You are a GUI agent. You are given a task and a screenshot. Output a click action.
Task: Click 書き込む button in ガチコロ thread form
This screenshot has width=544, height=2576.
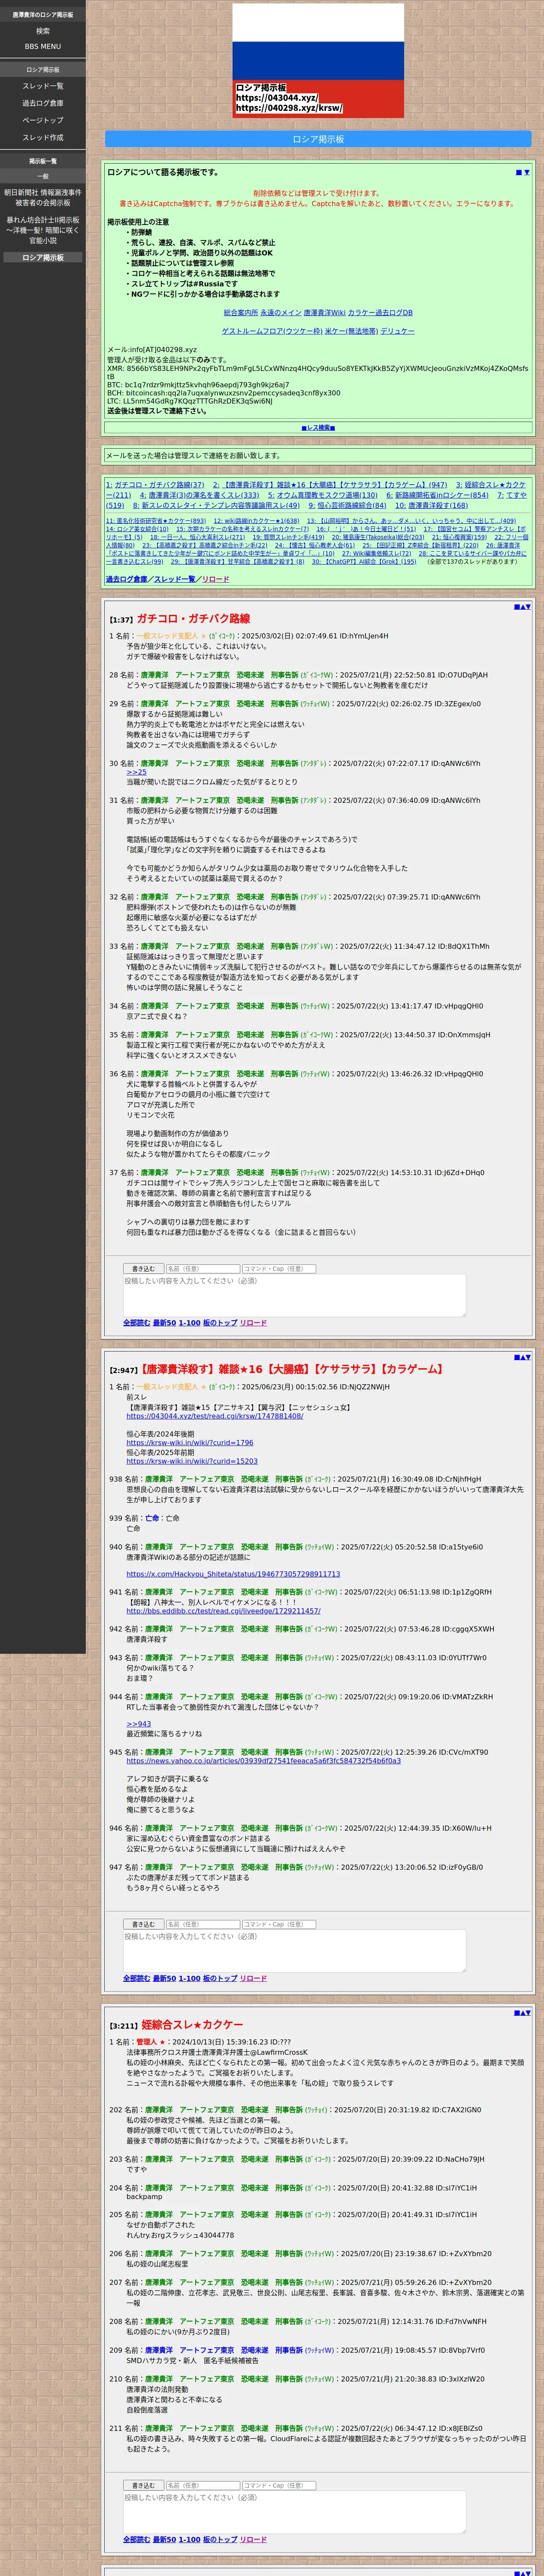(x=143, y=1269)
